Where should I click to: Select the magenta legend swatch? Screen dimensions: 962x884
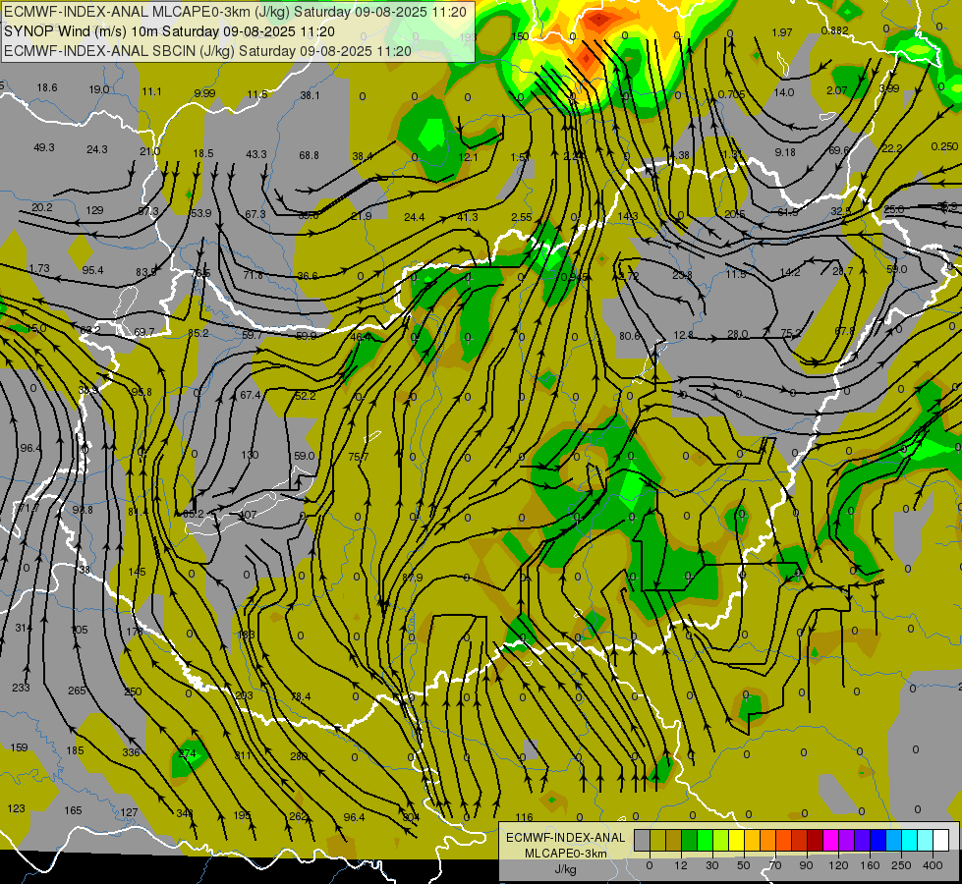(830, 840)
